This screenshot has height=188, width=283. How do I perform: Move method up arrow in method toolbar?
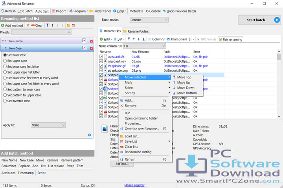point(52,25)
